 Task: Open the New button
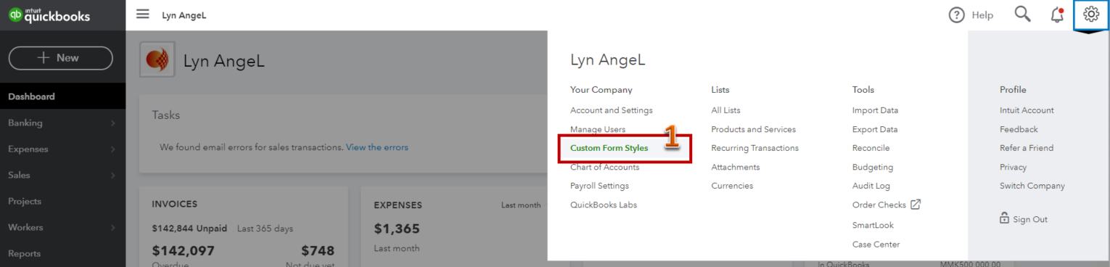click(61, 58)
